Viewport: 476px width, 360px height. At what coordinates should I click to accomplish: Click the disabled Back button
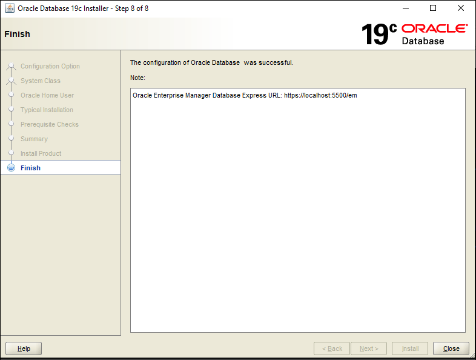(x=332, y=348)
